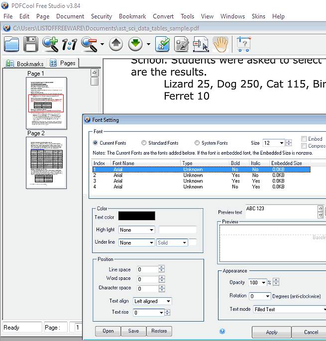The height and width of the screenshot is (341, 326).
Task: Select the edit text pencil tool
Action: [x=182, y=44]
